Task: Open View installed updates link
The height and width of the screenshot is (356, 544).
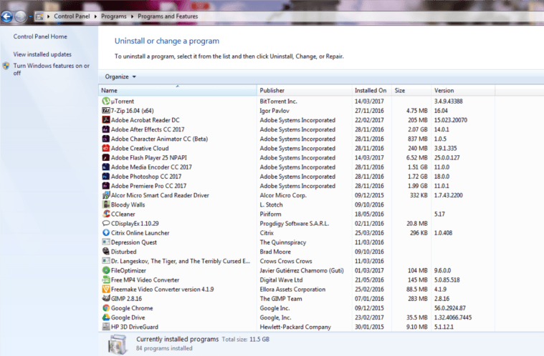Action: pyautogui.click(x=42, y=54)
